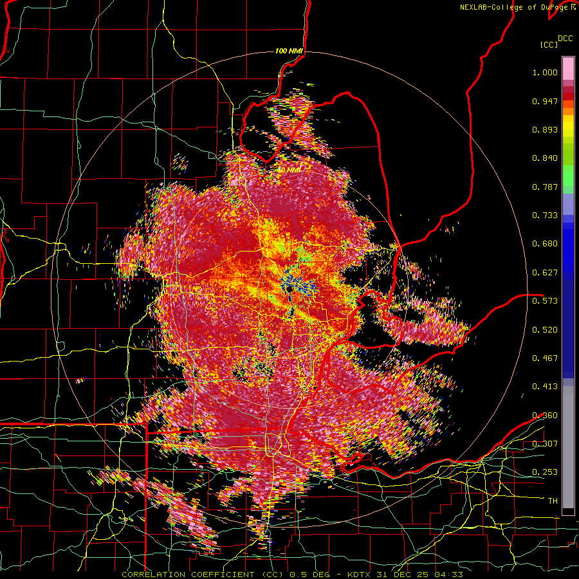Click the 0.573 color scale value
The width and height of the screenshot is (579, 579).
click(545, 300)
